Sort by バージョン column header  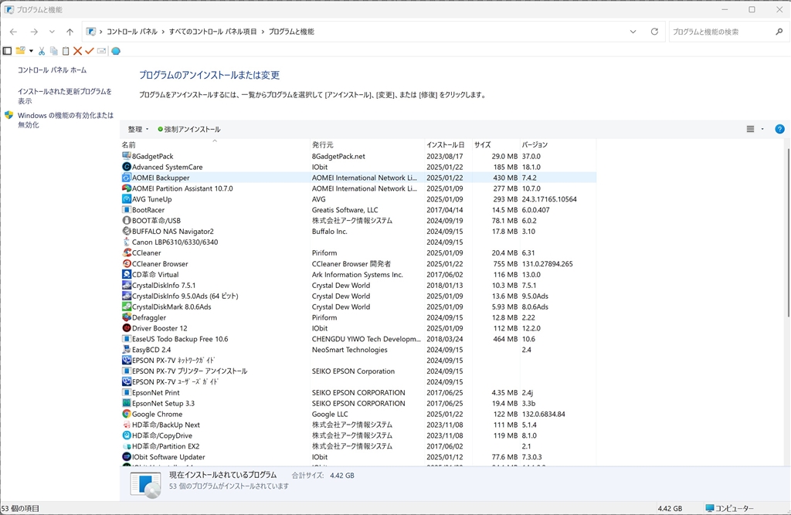tap(558, 144)
